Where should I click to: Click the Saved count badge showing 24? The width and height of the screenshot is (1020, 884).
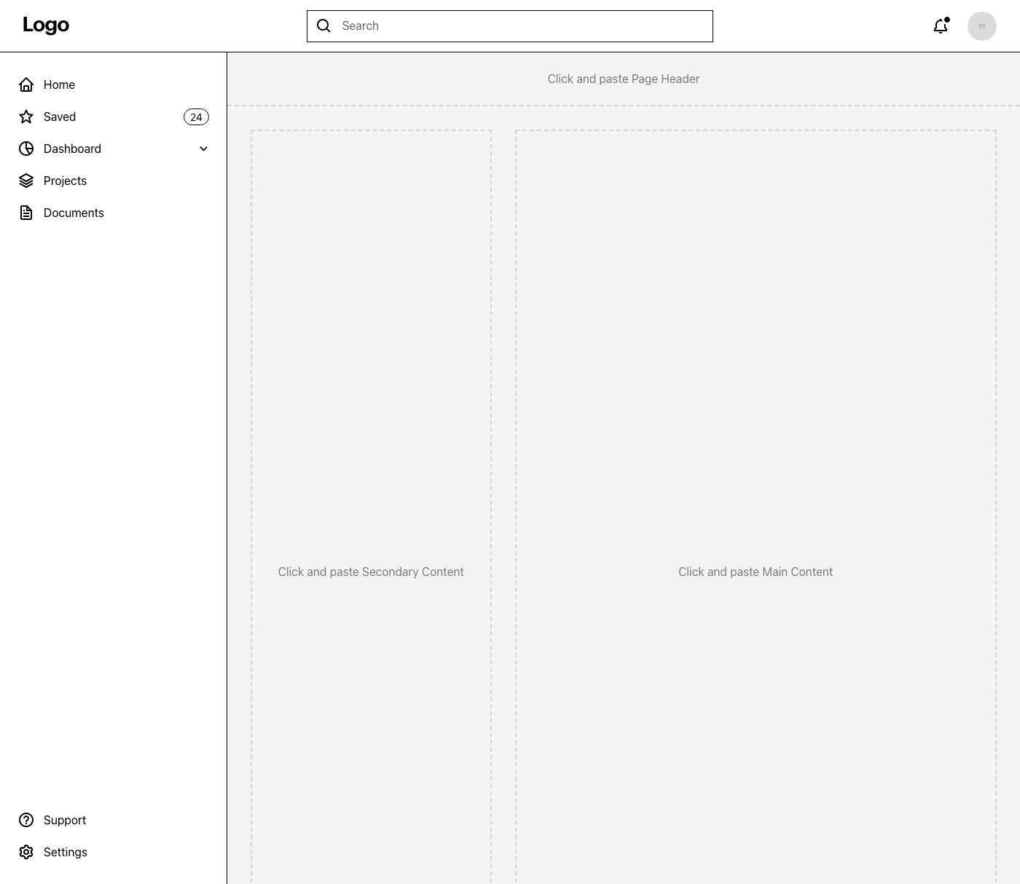point(196,117)
